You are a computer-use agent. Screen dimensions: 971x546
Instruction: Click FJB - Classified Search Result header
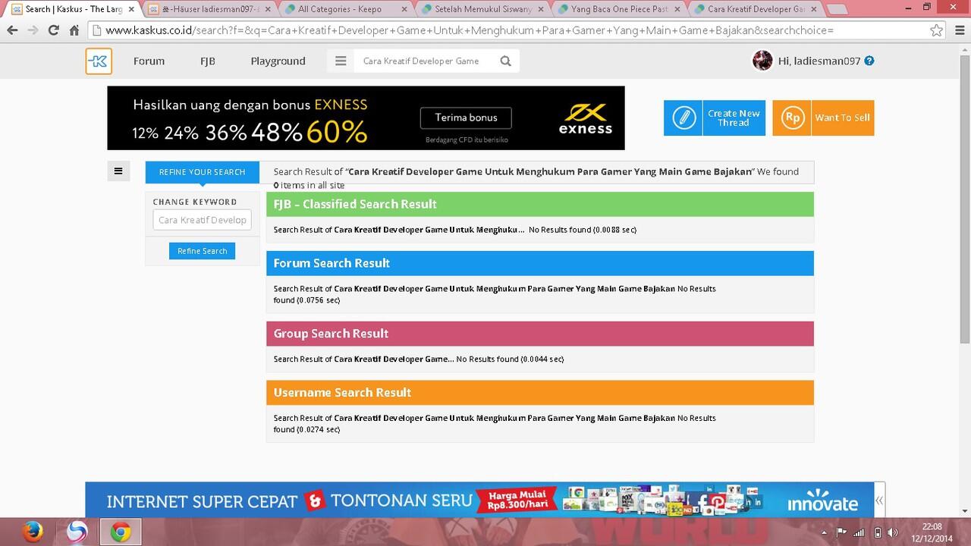(539, 204)
